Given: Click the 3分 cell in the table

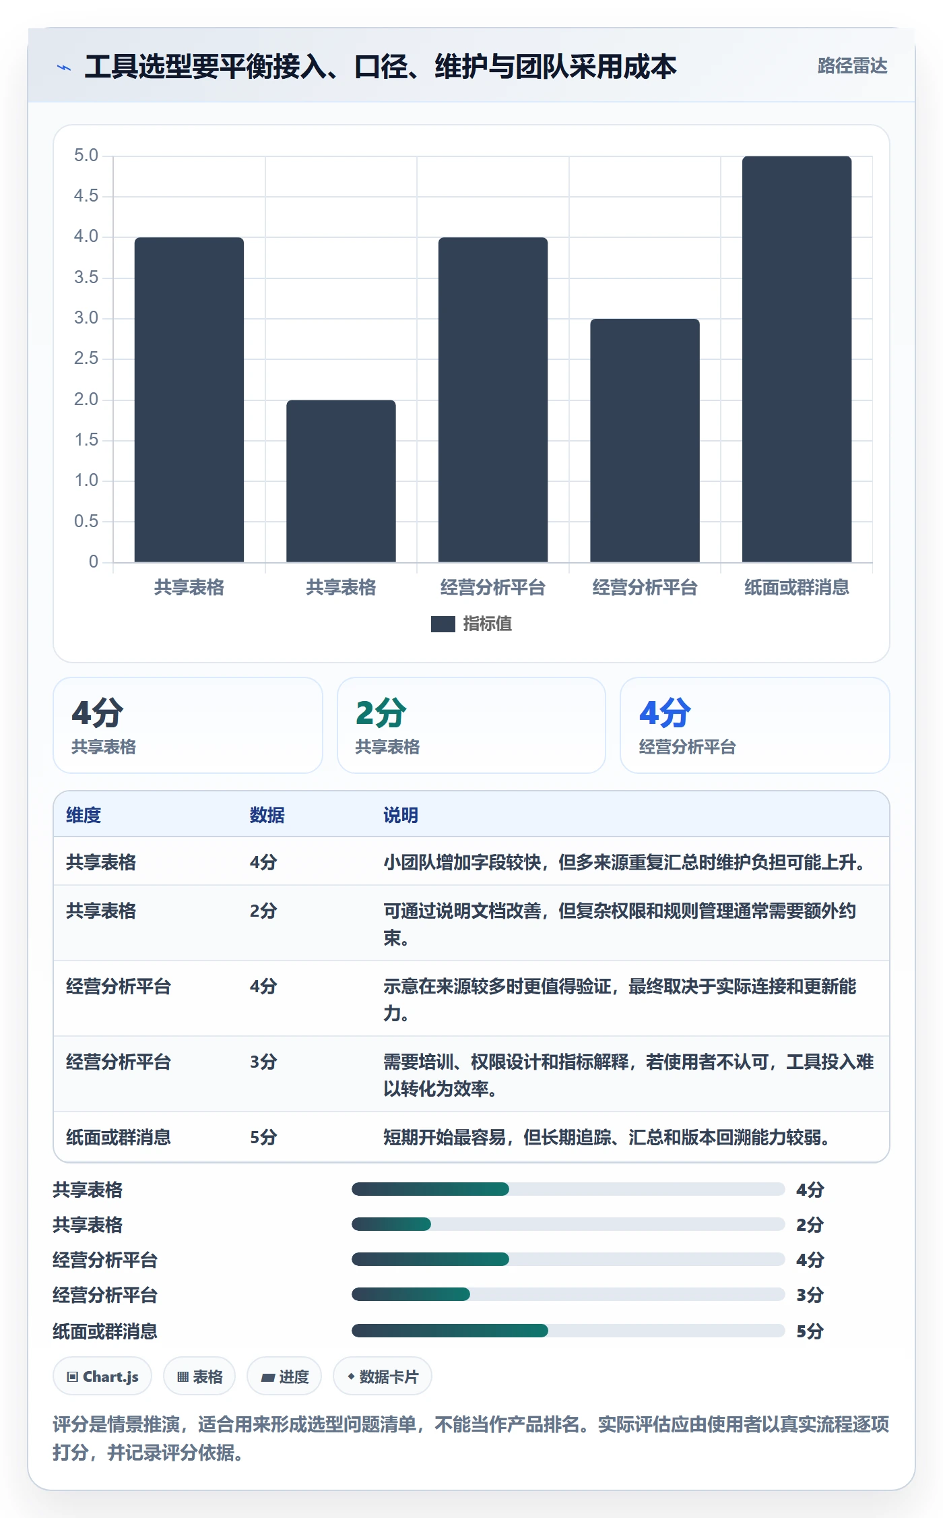Looking at the screenshot, I should (x=263, y=1062).
